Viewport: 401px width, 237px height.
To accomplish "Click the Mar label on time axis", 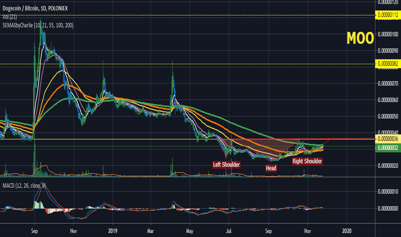I will (151, 231).
